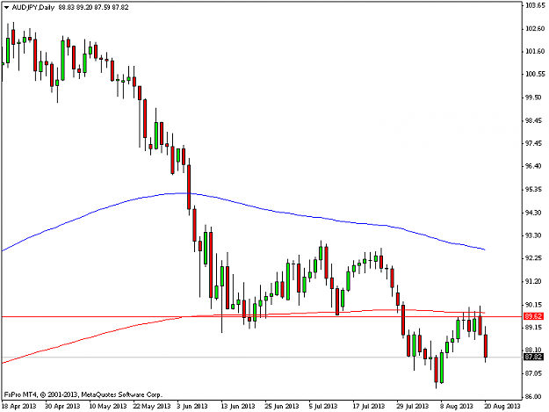Click the 3 Jun 2013 date label
Screen dimensions: 549x412
(192, 406)
